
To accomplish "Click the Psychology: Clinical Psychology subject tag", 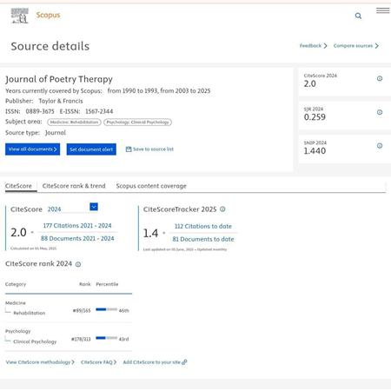I will tap(137, 123).
